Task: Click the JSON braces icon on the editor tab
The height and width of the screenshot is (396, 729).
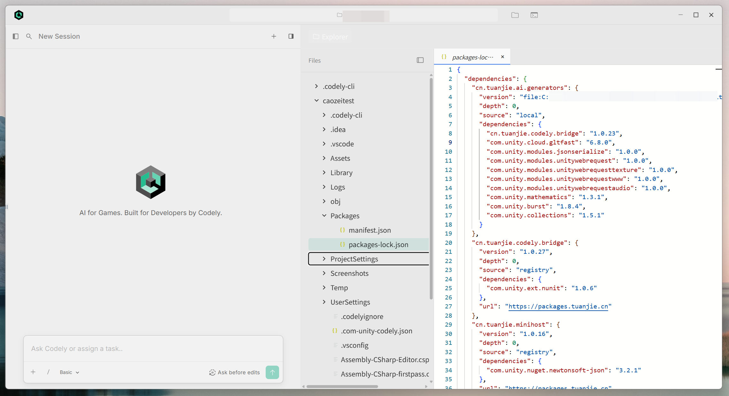Action: (444, 57)
